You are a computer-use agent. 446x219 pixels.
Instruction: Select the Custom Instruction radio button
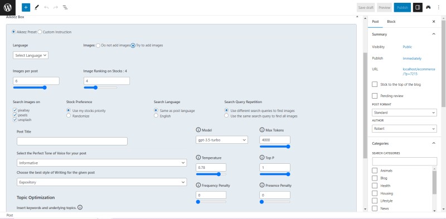pyautogui.click(x=40, y=32)
